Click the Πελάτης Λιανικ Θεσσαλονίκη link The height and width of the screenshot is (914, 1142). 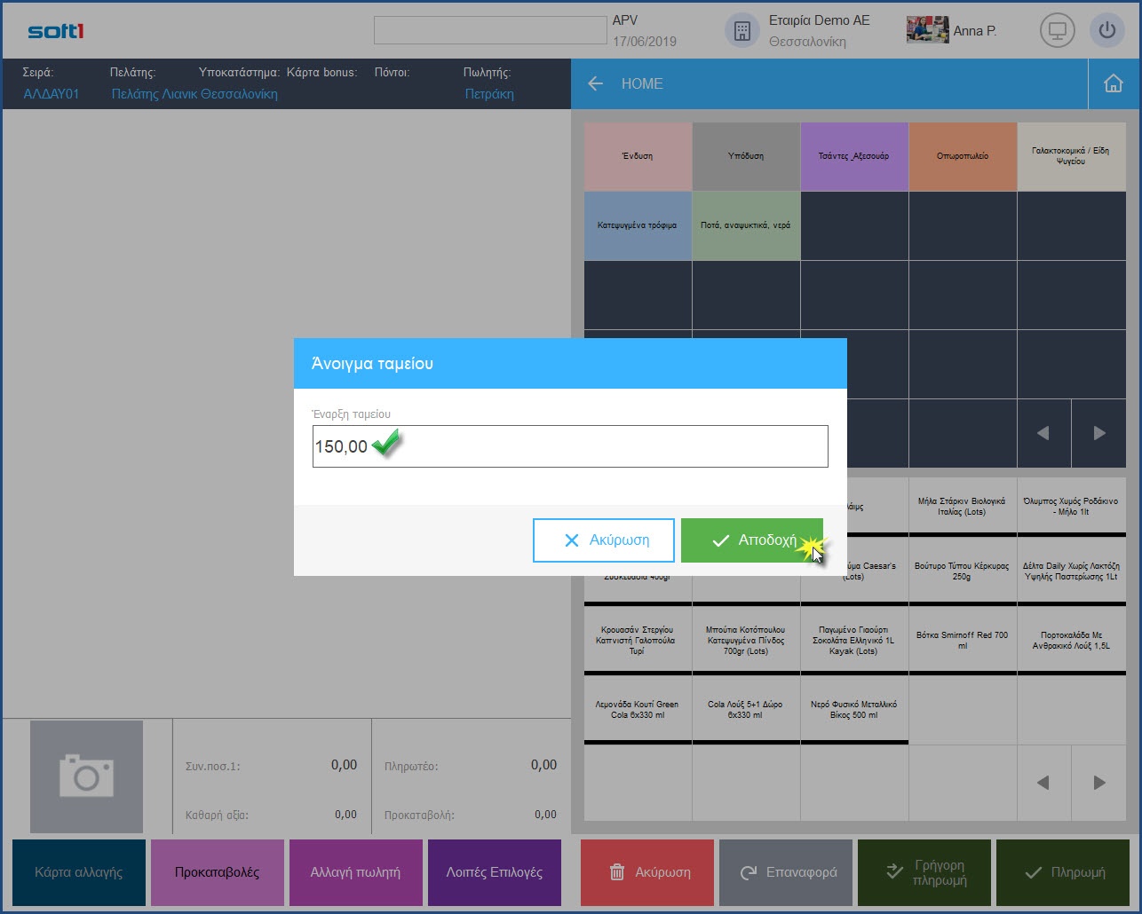point(194,94)
